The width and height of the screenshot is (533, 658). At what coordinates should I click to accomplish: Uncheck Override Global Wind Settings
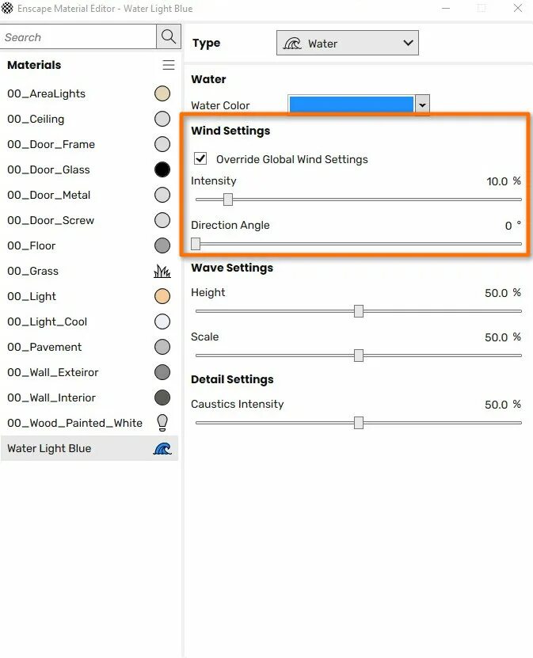(200, 158)
